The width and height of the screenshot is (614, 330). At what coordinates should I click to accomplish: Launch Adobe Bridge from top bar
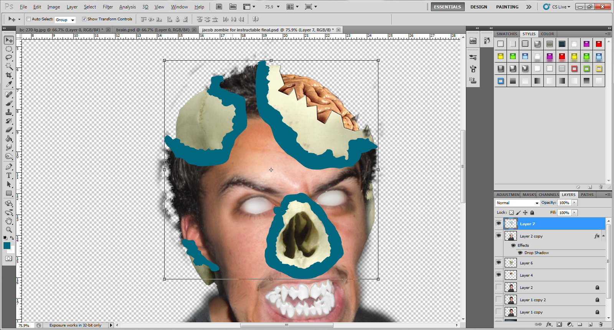[x=219, y=7]
